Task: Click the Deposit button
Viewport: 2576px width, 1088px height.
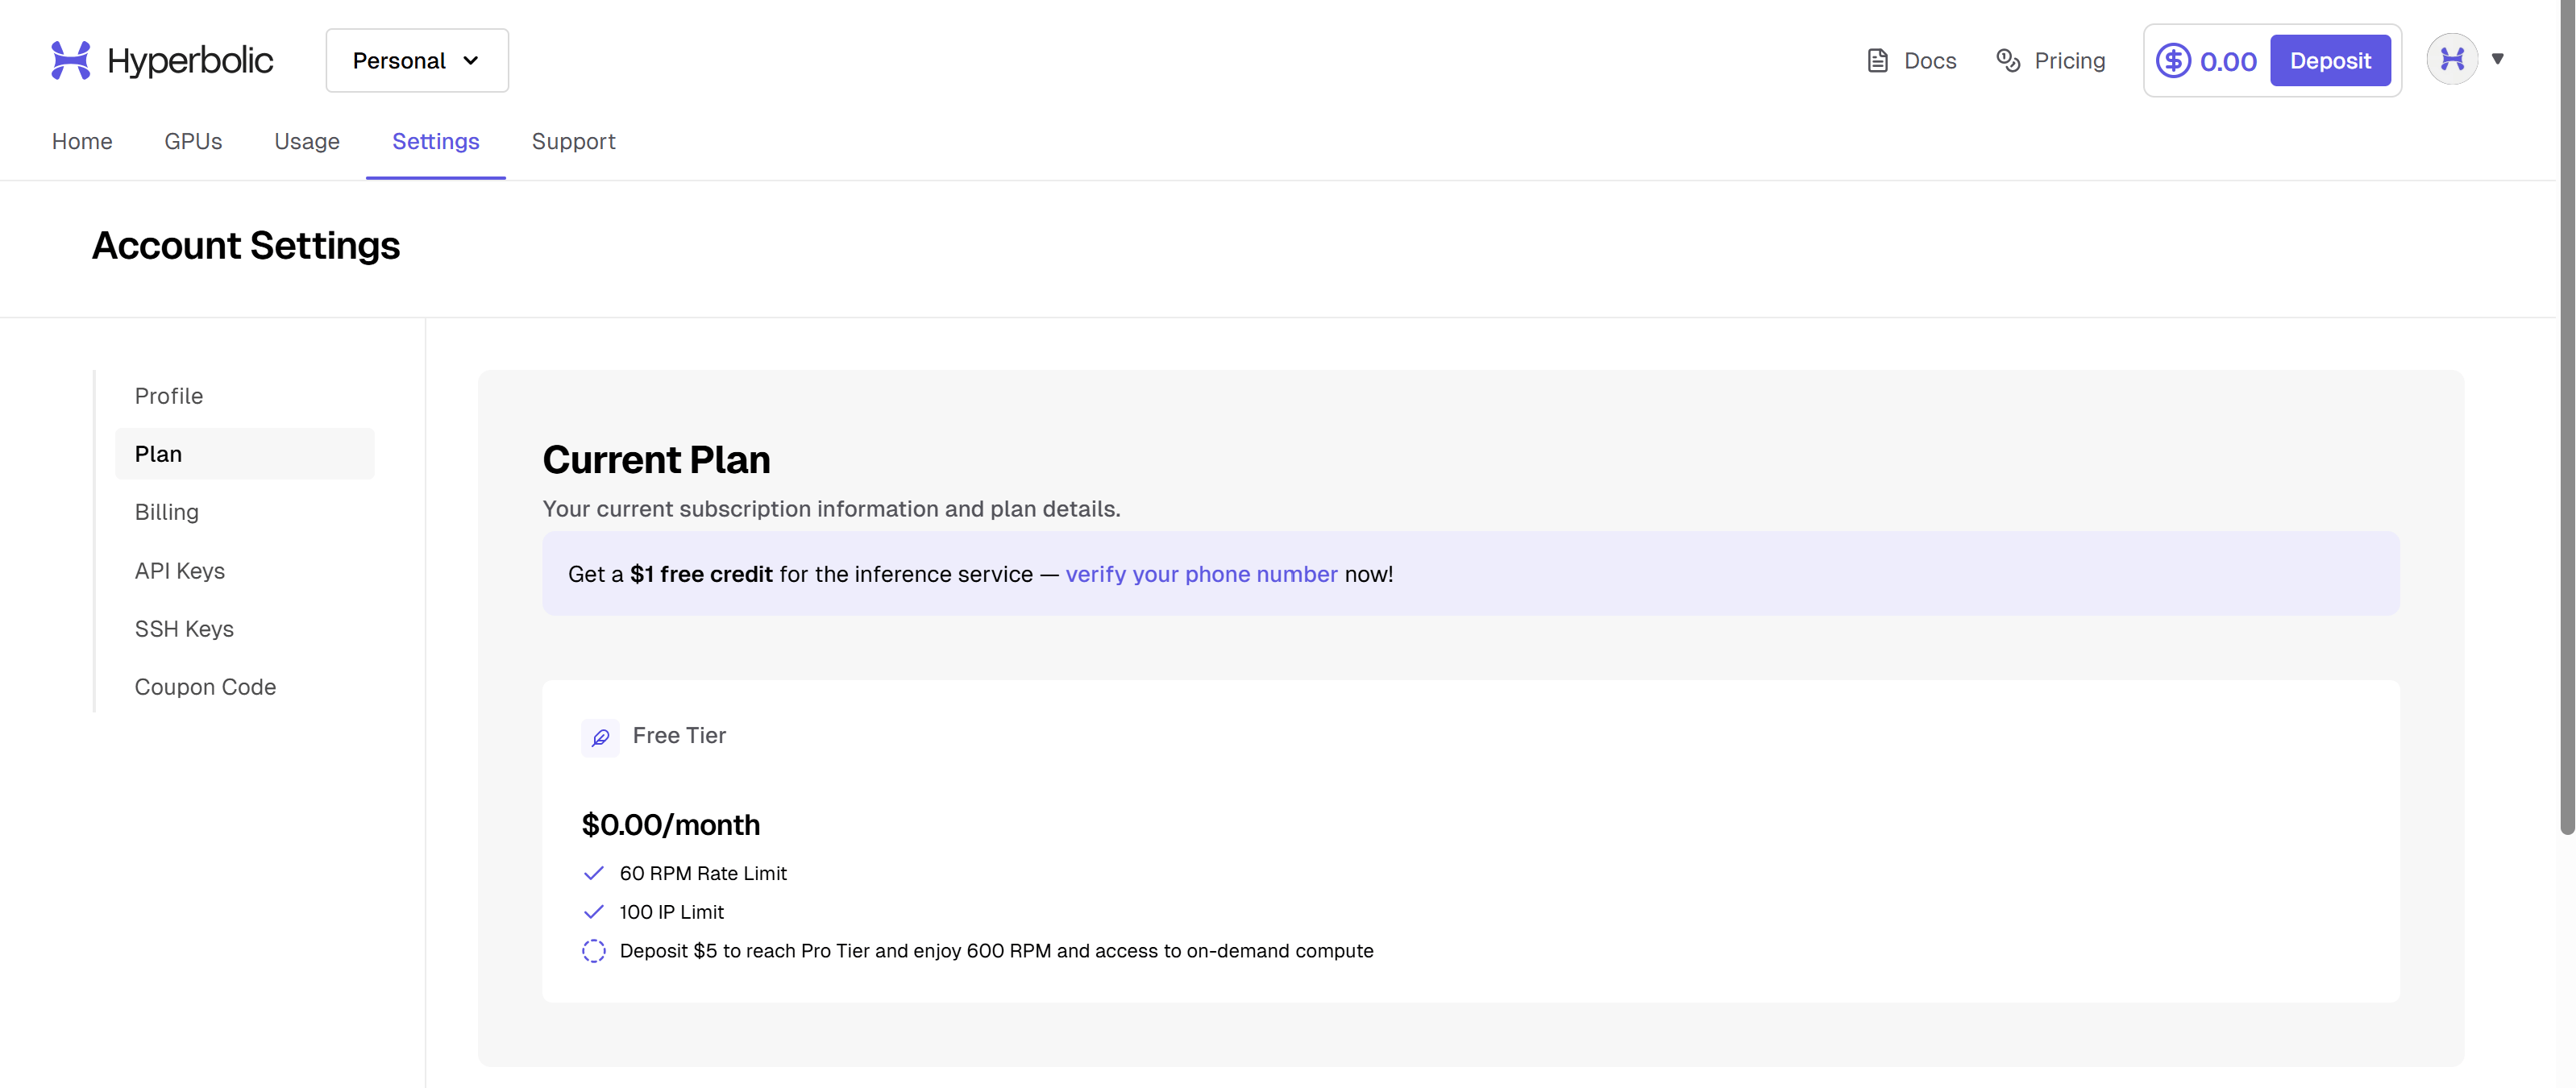Action: click(2330, 61)
